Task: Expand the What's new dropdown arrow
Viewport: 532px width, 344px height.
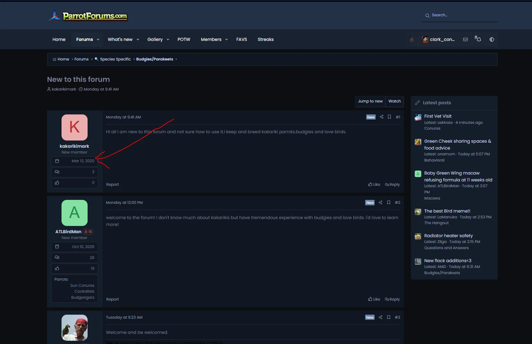Action: (138, 39)
